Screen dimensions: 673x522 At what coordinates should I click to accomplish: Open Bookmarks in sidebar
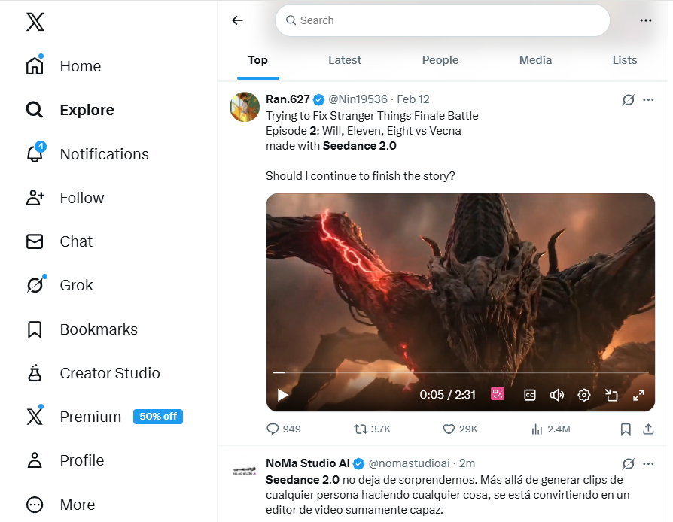tap(81, 329)
